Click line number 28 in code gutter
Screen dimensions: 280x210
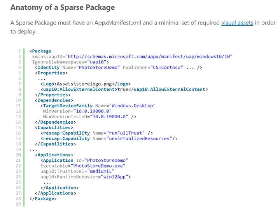pos(18,198)
